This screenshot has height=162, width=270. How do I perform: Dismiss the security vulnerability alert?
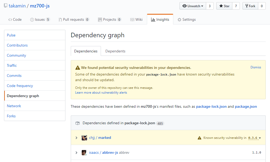pos(256,67)
